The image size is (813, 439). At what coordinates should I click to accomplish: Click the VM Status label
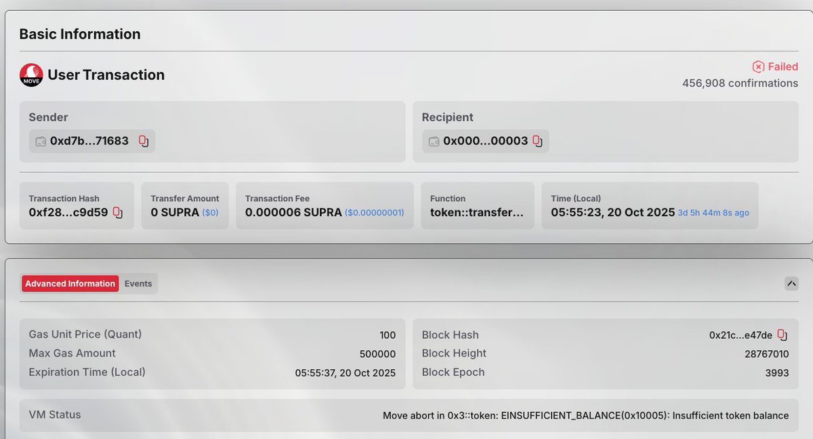coord(55,415)
